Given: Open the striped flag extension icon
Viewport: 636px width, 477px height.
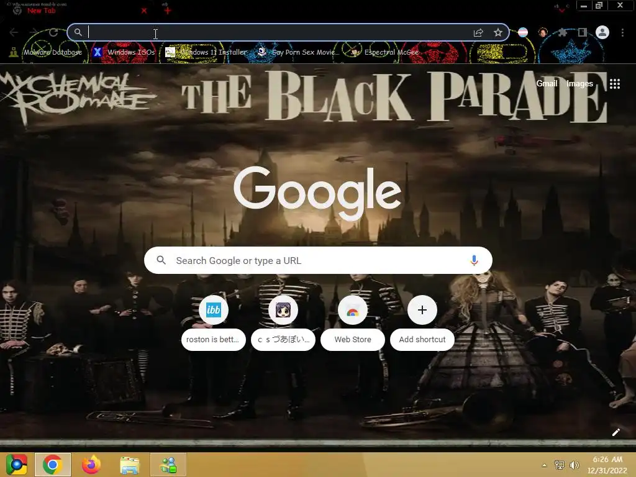Looking at the screenshot, I should (523, 32).
